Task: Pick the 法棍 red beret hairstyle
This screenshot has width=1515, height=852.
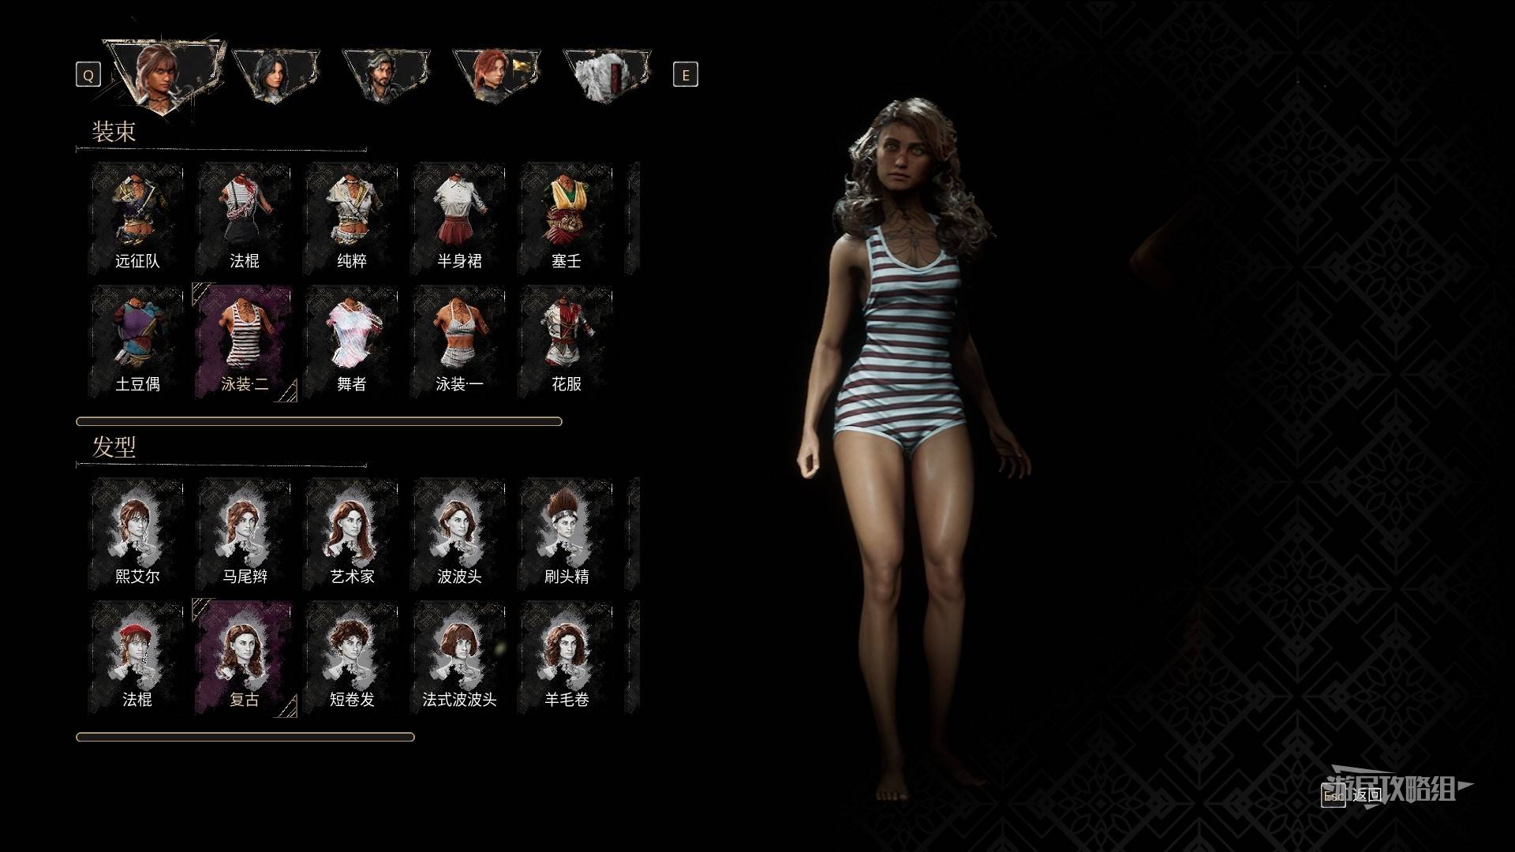Action: tap(137, 657)
